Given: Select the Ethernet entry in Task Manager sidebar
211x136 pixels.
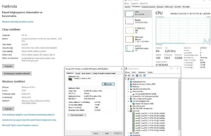Looking at the screenshot, I should tap(138, 39).
